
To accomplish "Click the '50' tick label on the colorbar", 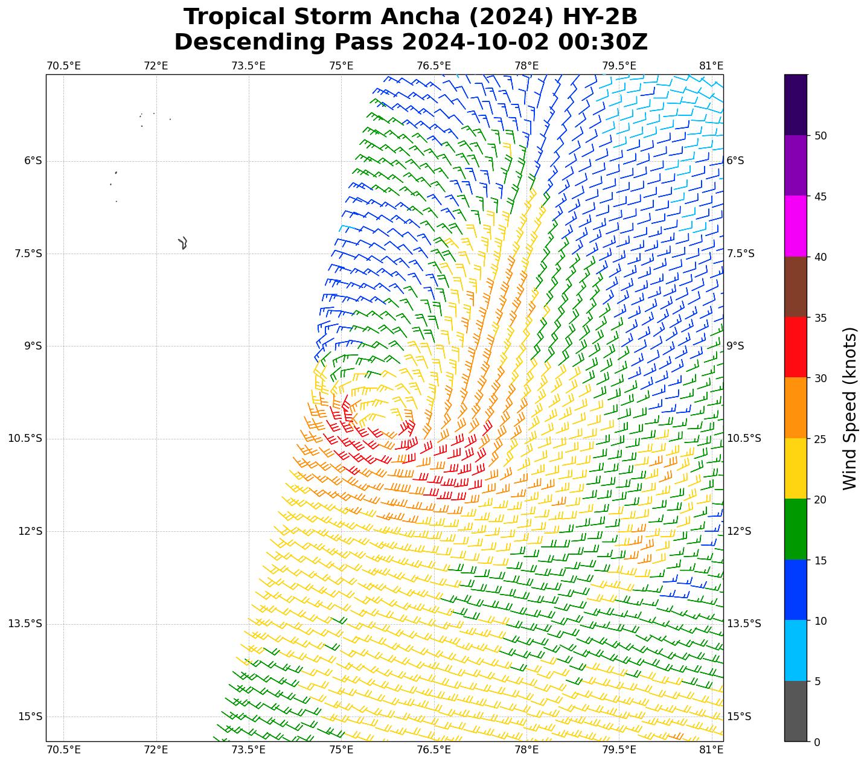I will [x=820, y=136].
